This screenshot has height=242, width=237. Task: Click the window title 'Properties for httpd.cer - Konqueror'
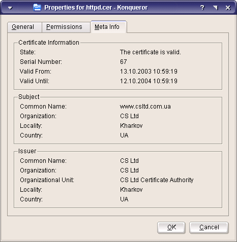tap(96, 8)
